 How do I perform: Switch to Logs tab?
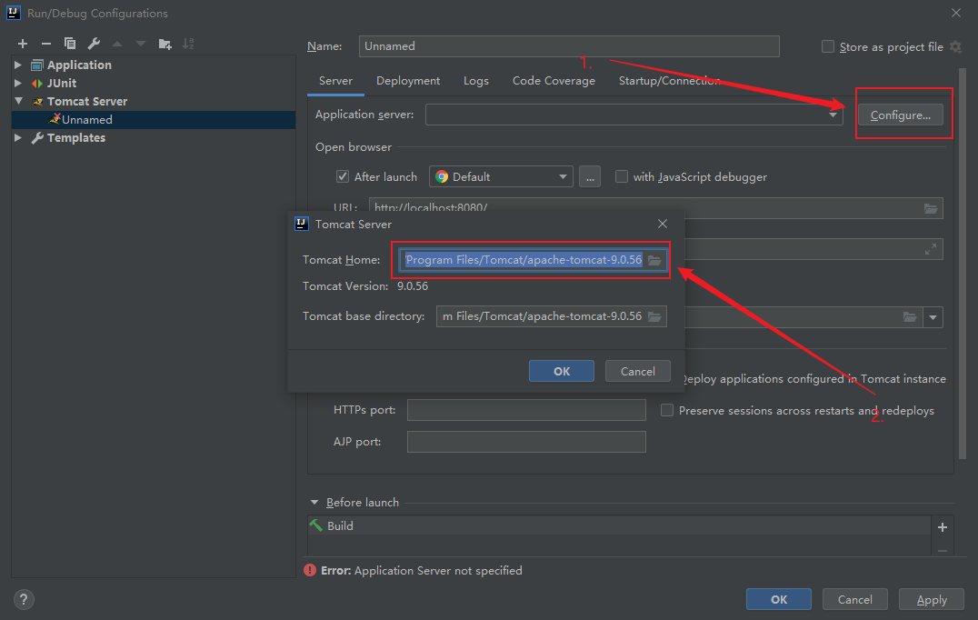476,81
